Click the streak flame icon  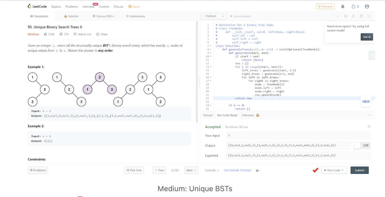pos(354,7)
